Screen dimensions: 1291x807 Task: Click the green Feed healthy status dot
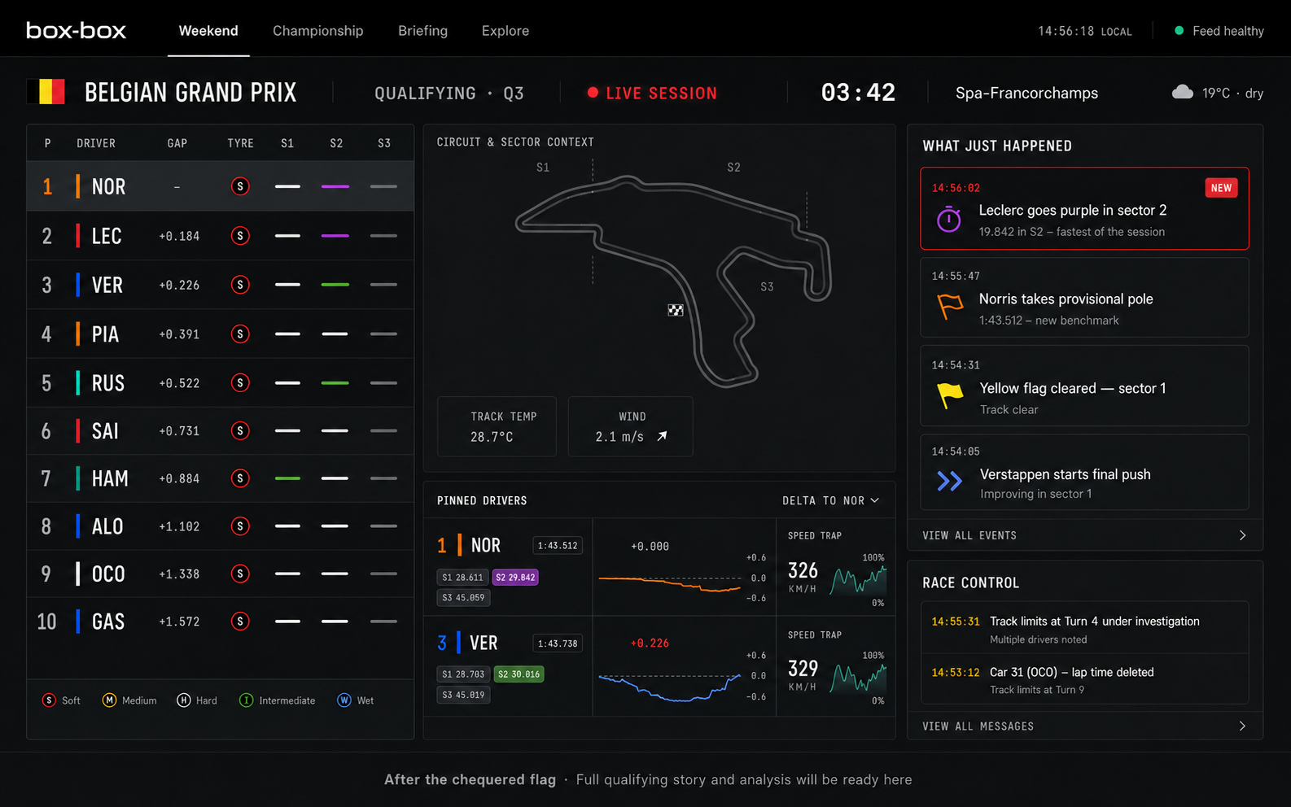[1179, 31]
